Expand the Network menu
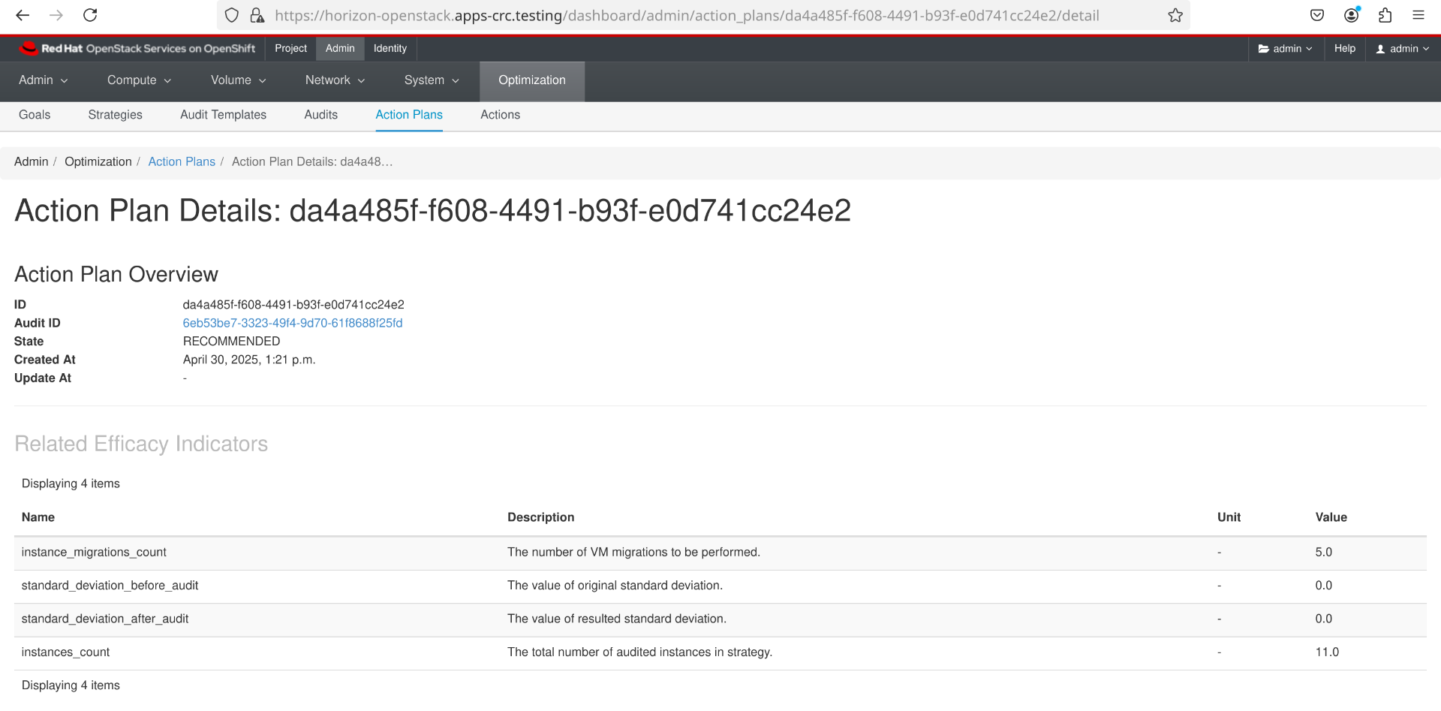This screenshot has width=1441, height=711. [x=335, y=80]
